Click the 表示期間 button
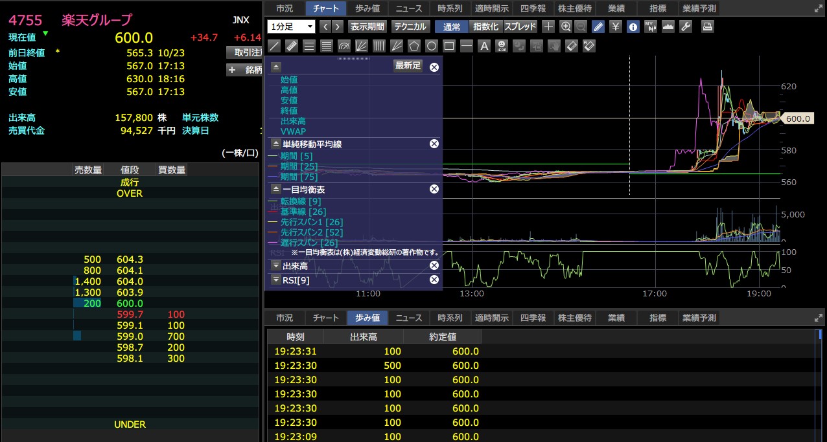Viewport: 827px width, 442px height. tap(367, 27)
